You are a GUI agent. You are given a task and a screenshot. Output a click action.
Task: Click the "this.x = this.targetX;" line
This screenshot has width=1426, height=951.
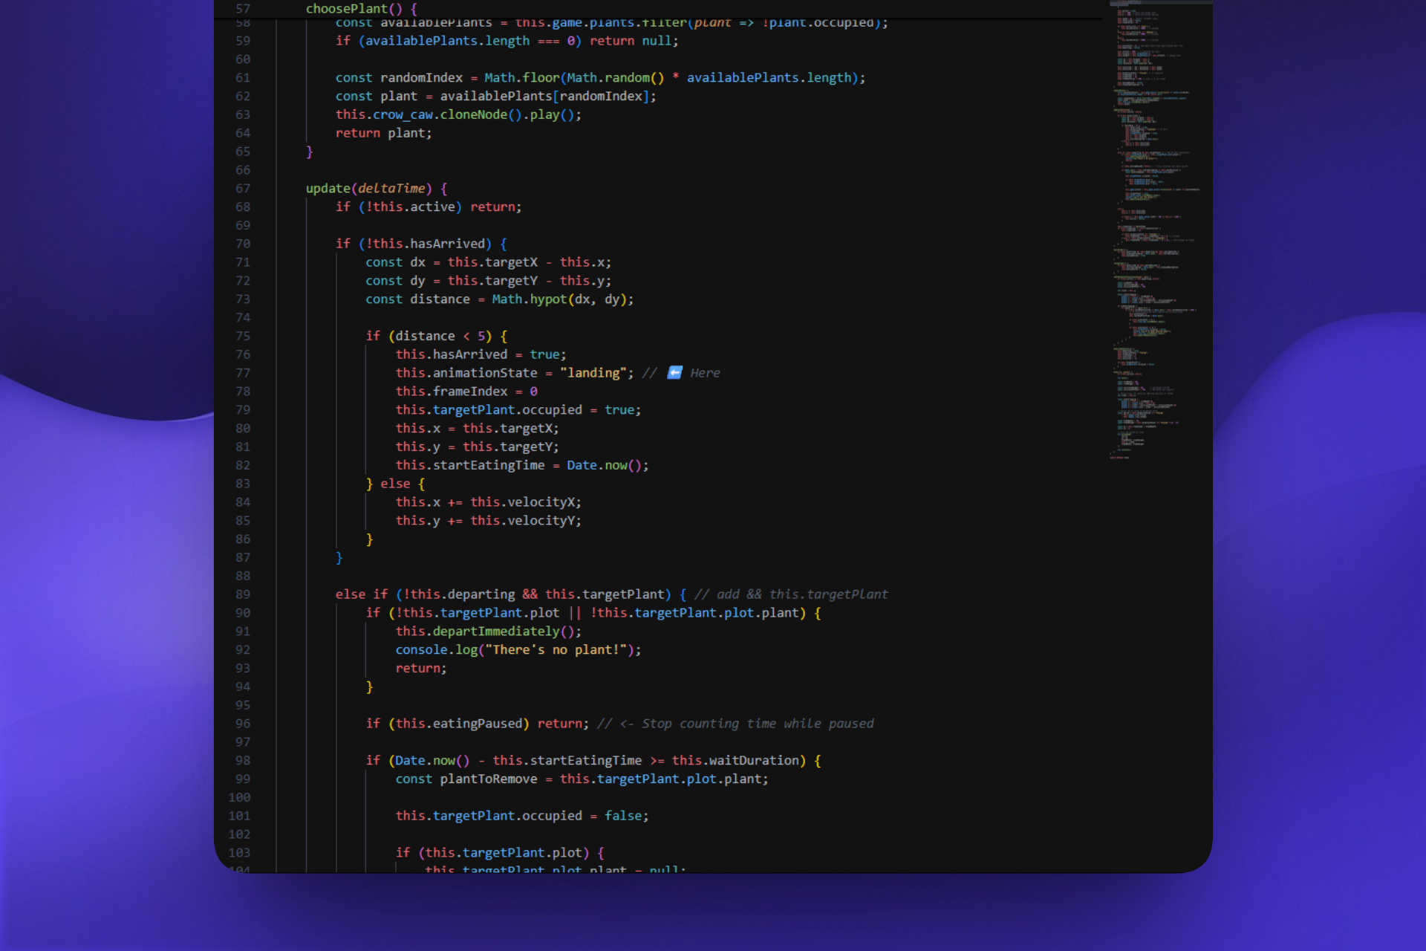477,428
